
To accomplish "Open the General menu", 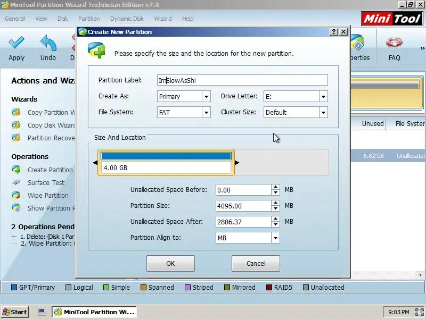I will (15, 19).
